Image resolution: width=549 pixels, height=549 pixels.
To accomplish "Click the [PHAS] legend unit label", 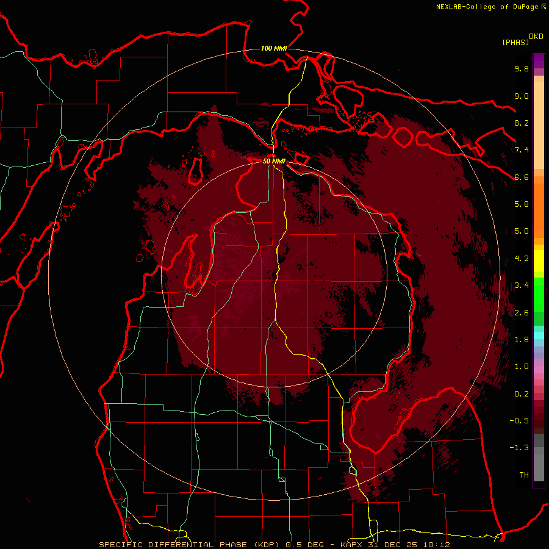I will 515,43.
